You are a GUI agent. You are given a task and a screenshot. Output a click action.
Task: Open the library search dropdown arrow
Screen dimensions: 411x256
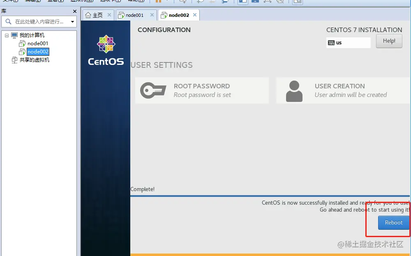[72, 22]
